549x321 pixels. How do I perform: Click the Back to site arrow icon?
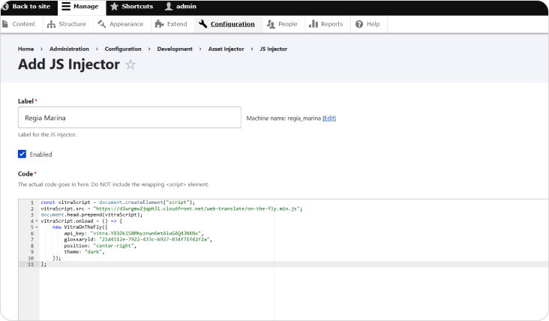(5, 7)
